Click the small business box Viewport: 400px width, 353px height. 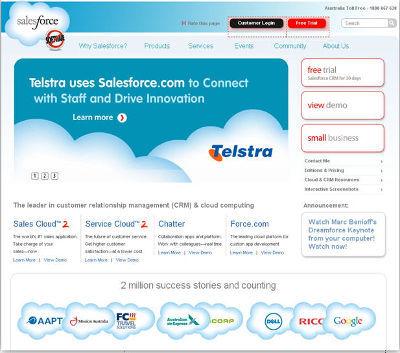point(342,138)
